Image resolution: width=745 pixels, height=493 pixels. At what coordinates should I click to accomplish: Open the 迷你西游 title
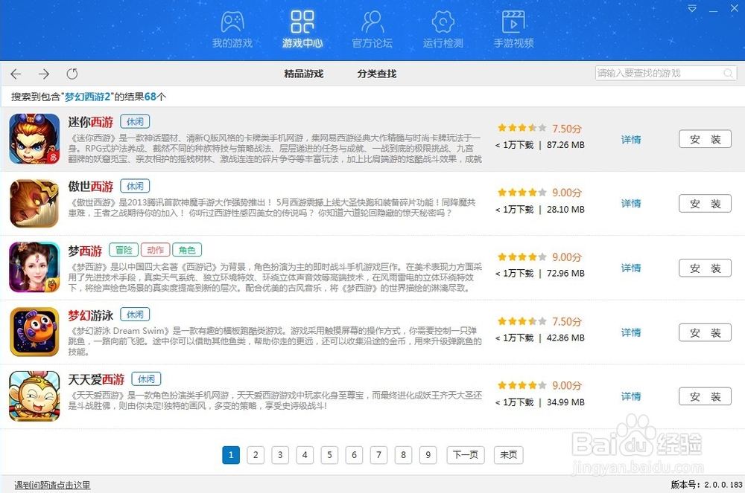91,122
